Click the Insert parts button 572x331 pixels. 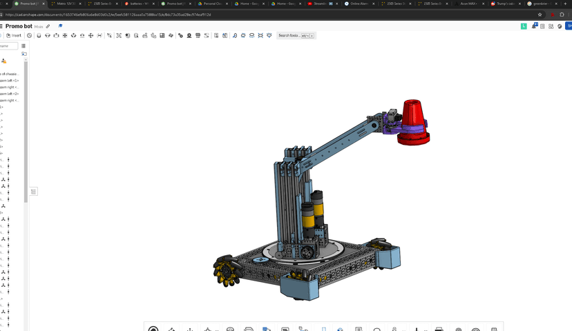click(x=14, y=35)
